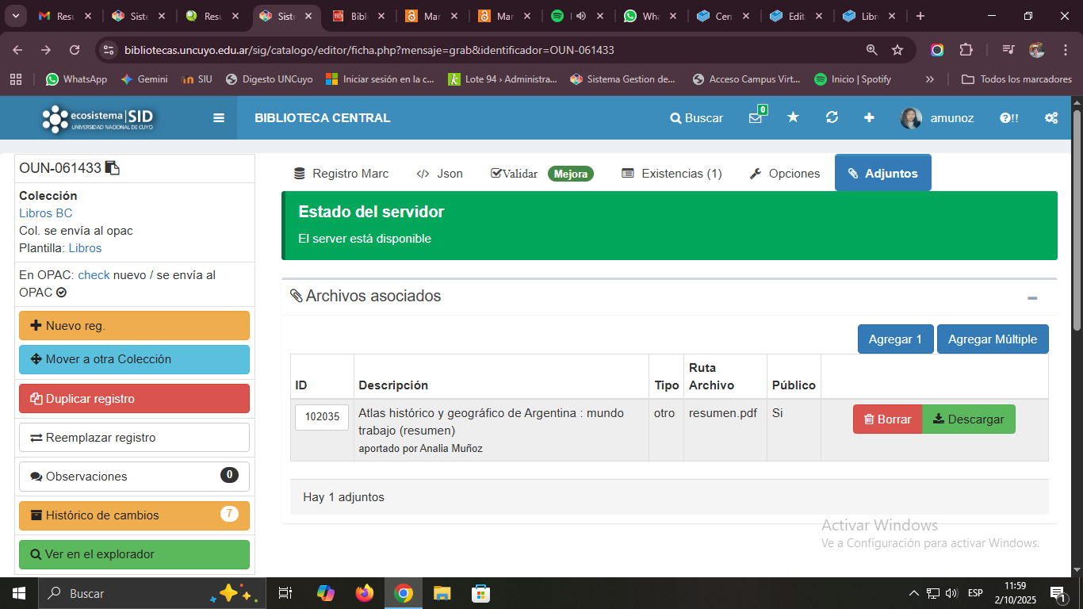Open the Validar tab with checkbox
The image size is (1083, 609).
(x=515, y=174)
